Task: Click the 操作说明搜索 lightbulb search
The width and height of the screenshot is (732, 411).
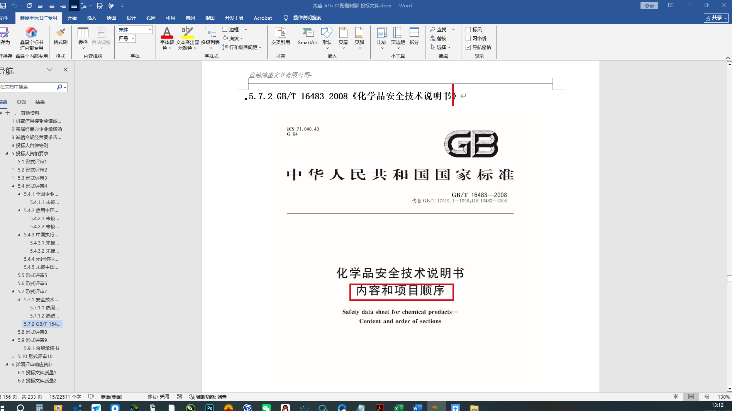Action: pyautogui.click(x=302, y=18)
